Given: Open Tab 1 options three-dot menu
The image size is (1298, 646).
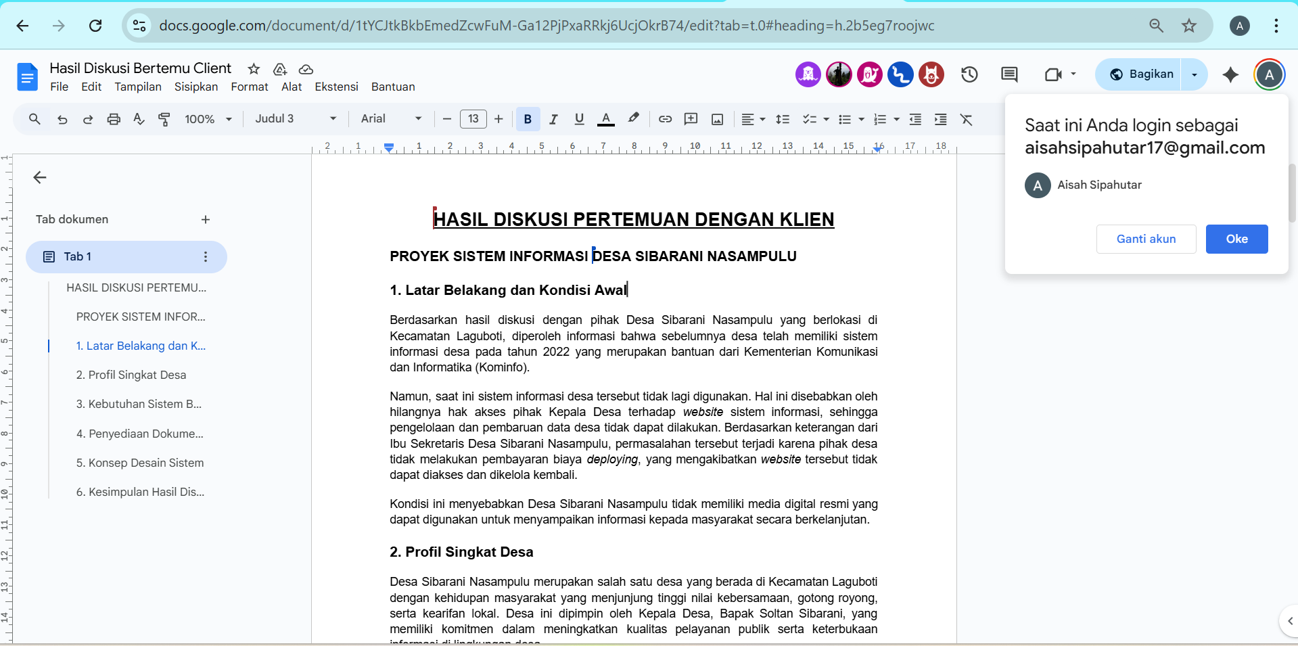Looking at the screenshot, I should click(x=206, y=256).
